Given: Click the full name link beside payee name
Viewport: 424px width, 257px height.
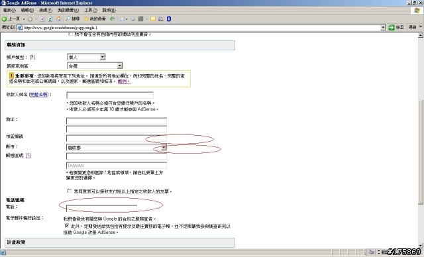Looking at the screenshot, I should click(x=38, y=94).
